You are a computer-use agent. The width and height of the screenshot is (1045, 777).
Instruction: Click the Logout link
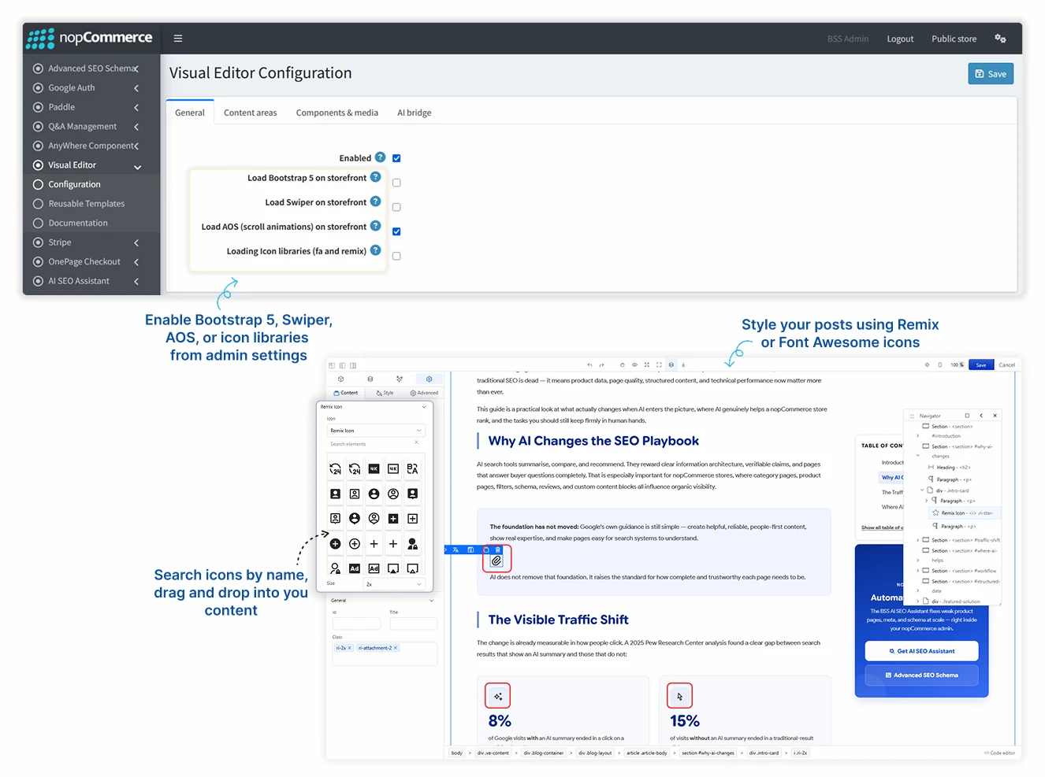pyautogui.click(x=900, y=39)
